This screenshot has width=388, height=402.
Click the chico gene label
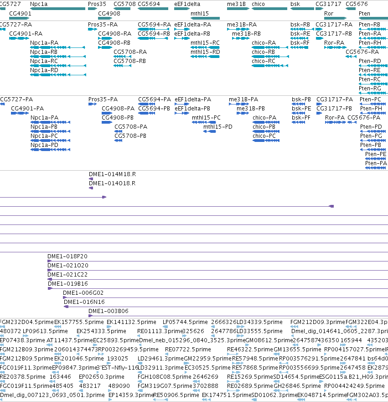(258, 4)
